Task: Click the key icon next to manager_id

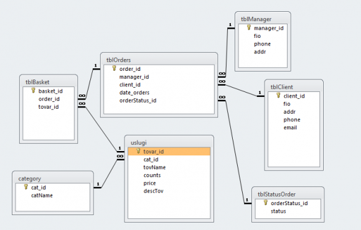Action: pos(248,27)
